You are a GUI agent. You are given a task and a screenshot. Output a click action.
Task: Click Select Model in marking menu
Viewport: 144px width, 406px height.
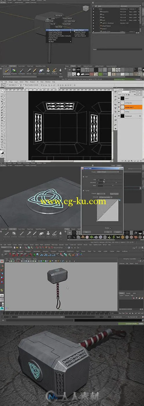[x=59, y=27]
